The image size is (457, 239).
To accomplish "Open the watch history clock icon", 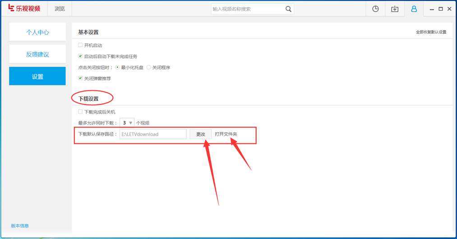I will 375,9.
